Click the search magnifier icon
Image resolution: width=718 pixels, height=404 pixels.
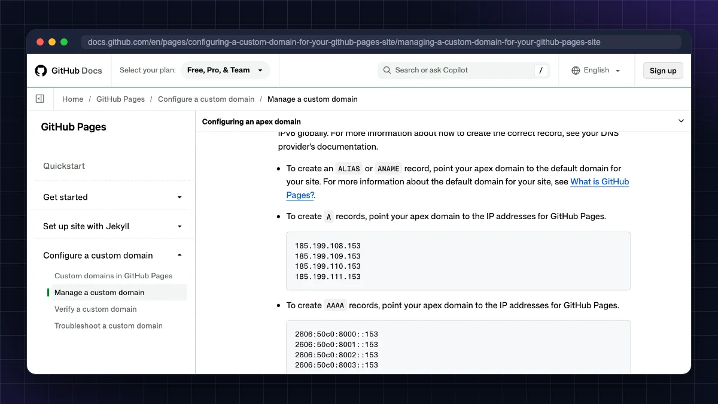pyautogui.click(x=387, y=70)
